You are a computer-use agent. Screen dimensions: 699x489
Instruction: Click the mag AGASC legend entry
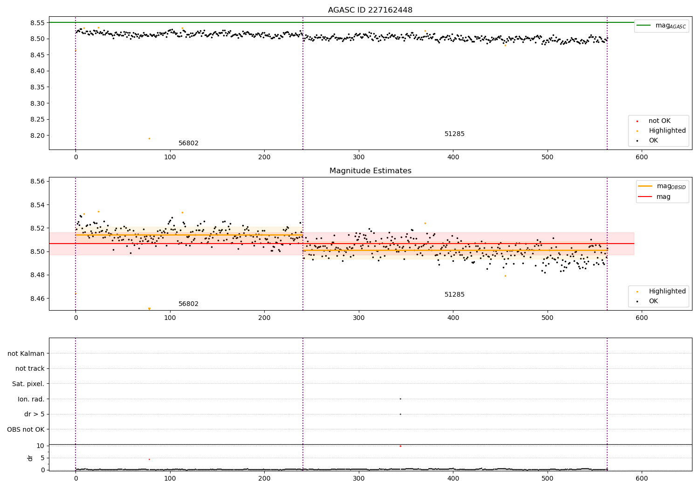[x=661, y=26]
